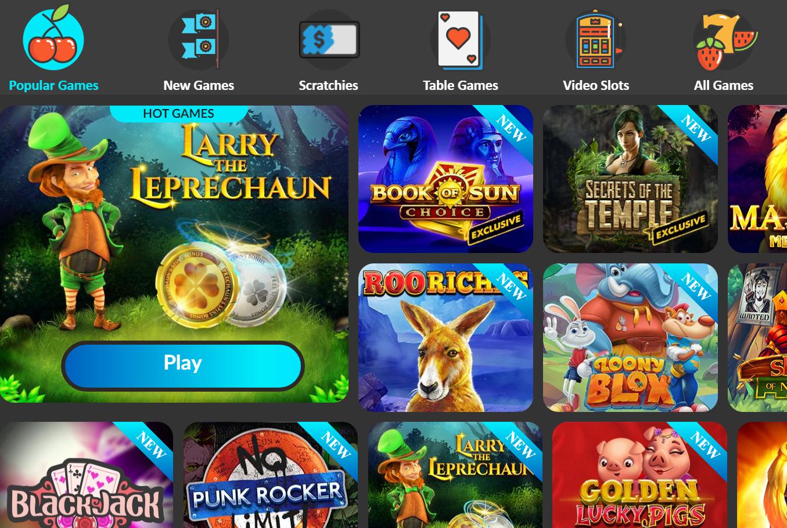Click the small Larry the Leprechaun thumbnail
Image resolution: width=787 pixels, height=528 pixels.
click(x=455, y=475)
